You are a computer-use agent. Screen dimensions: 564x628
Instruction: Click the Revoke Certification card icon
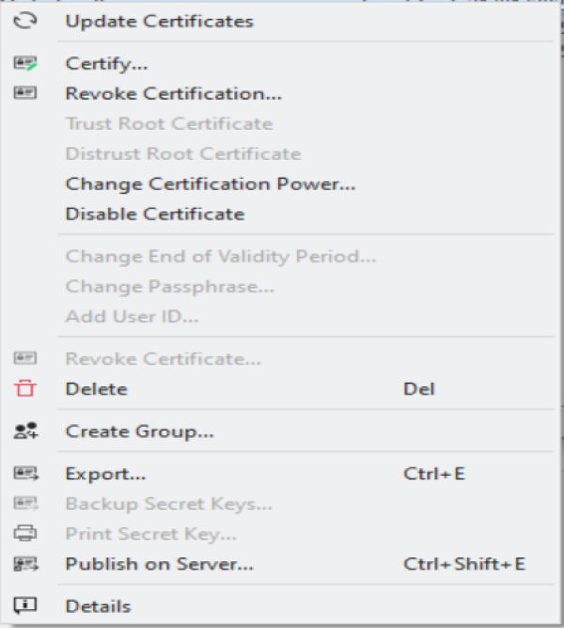click(x=25, y=93)
